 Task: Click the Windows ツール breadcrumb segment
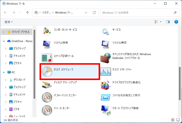pos(64,13)
